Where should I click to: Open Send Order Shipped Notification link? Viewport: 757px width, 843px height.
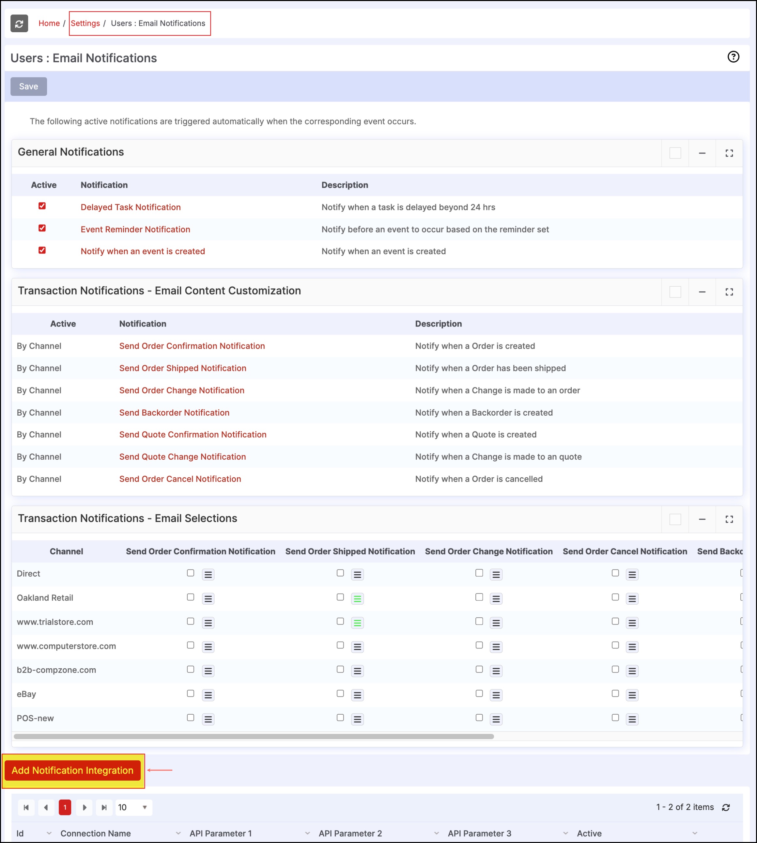tap(183, 368)
